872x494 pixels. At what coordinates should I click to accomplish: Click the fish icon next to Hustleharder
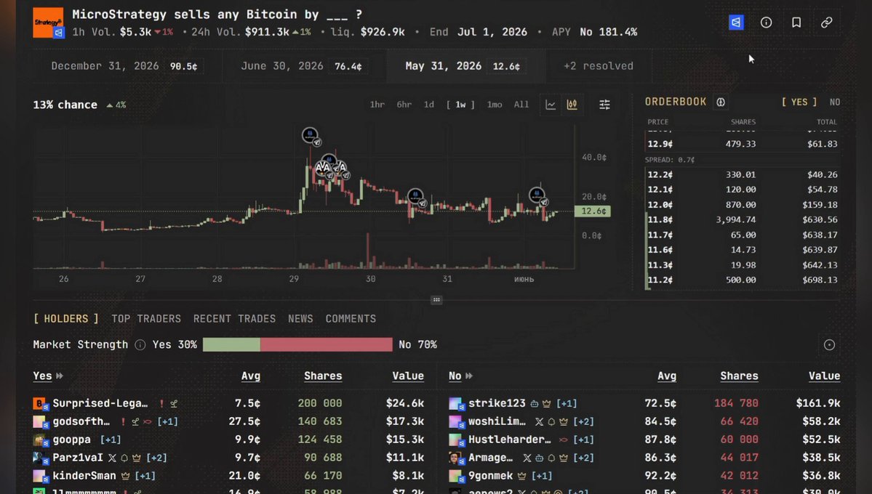pos(564,440)
